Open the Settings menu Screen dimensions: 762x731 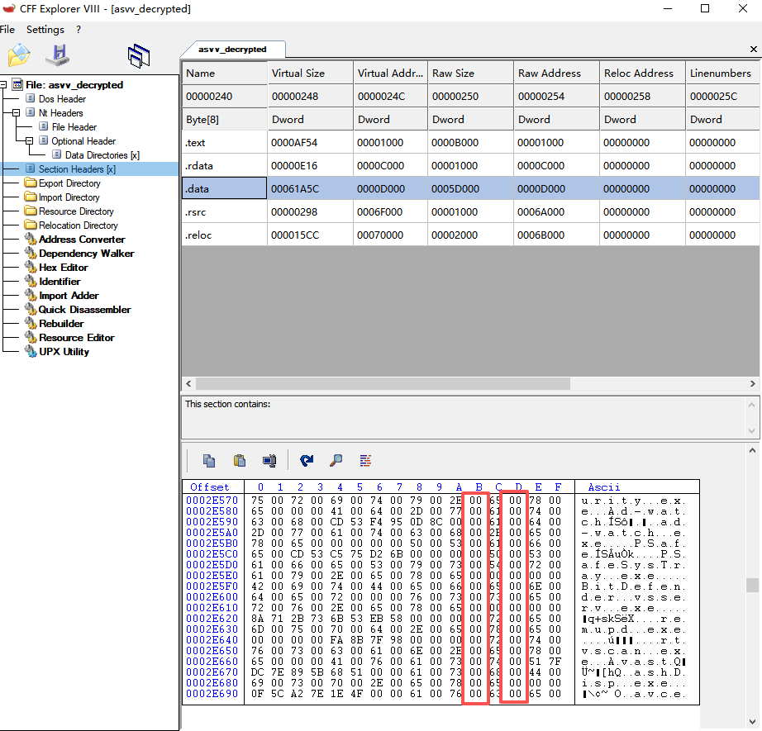45,30
